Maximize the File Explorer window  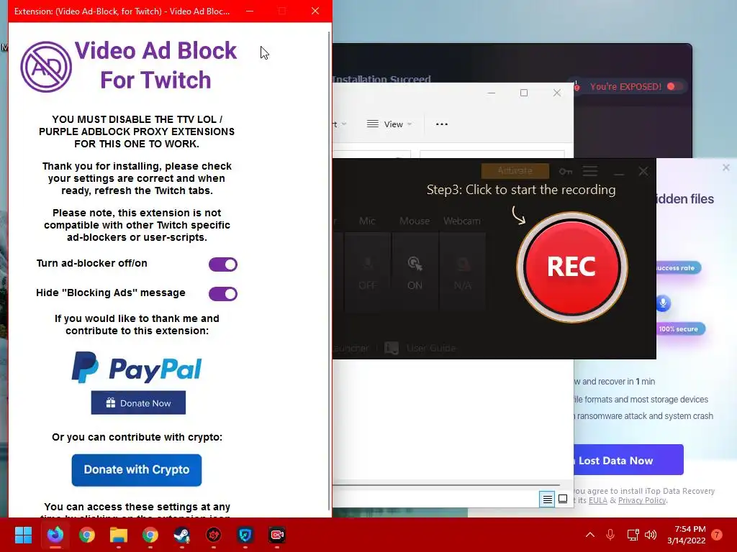click(524, 93)
